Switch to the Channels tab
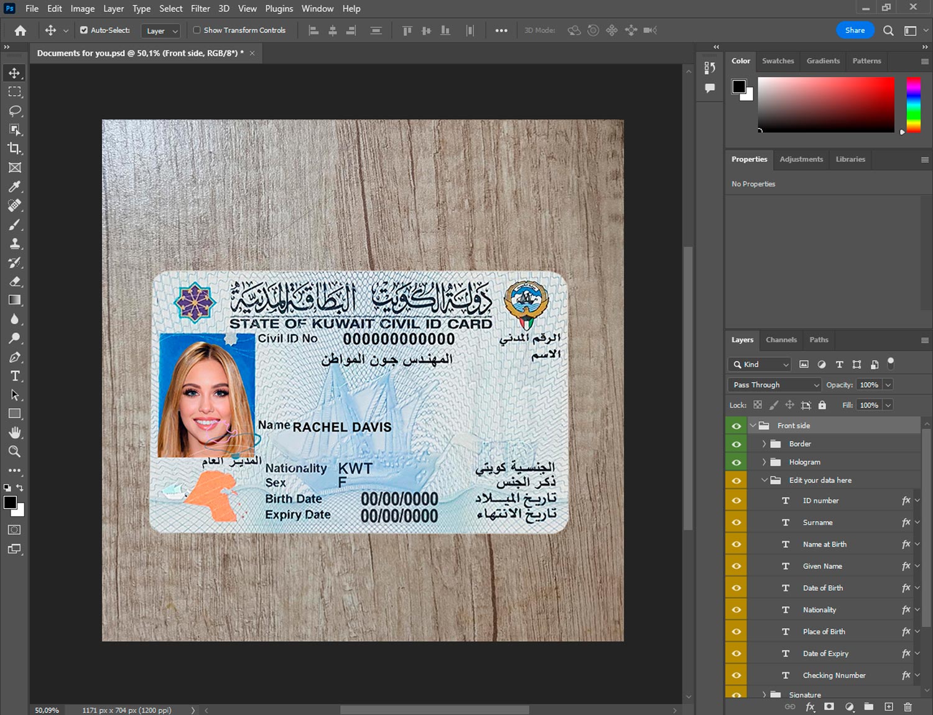The width and height of the screenshot is (933, 715). (781, 340)
